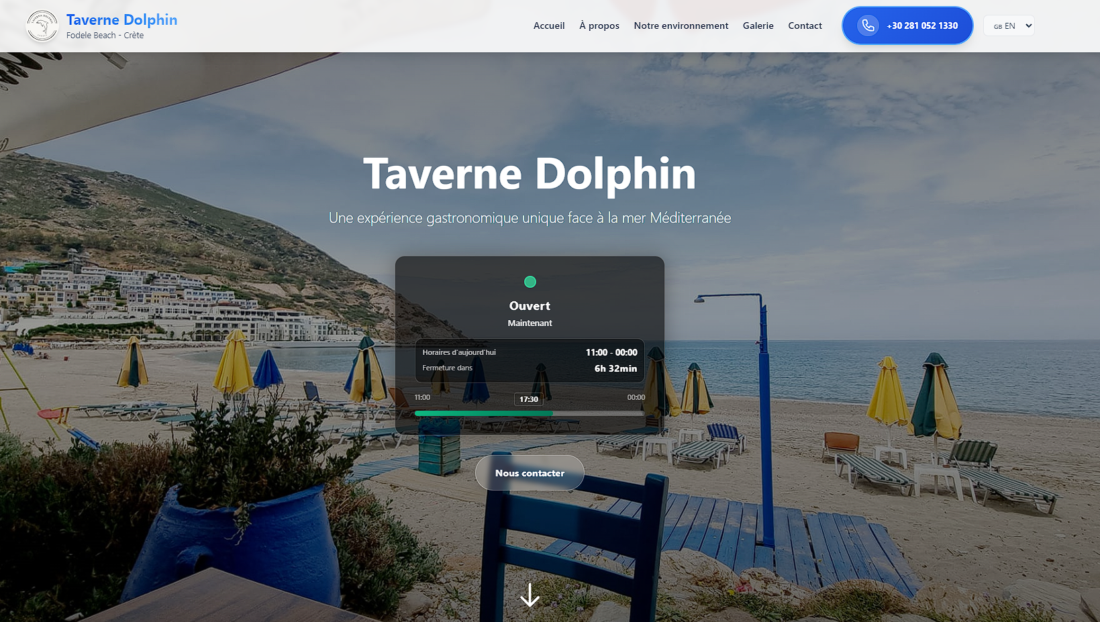
Task: Click the Fodele Beach - Crète subtitle
Action: click(104, 35)
